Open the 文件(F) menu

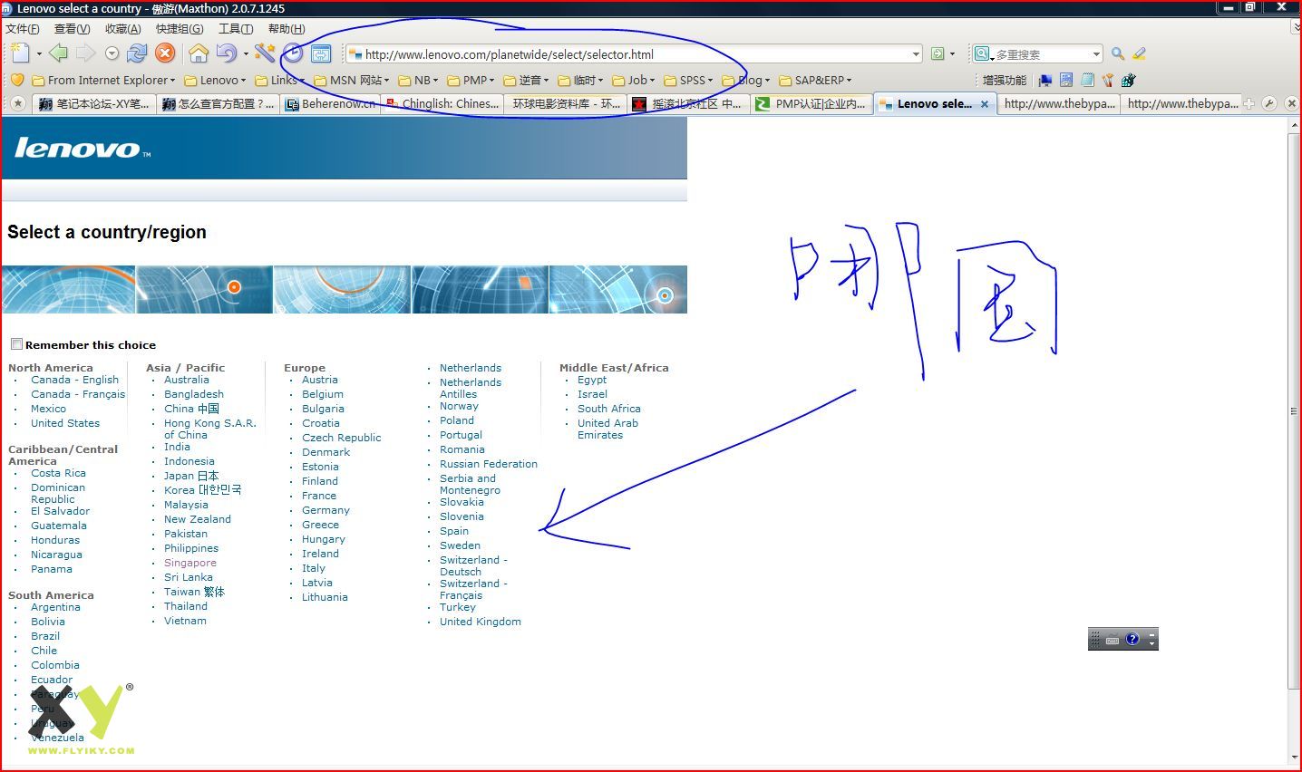(x=23, y=29)
